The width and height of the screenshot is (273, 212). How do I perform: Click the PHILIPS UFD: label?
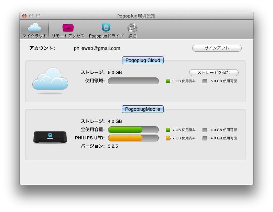(90, 138)
